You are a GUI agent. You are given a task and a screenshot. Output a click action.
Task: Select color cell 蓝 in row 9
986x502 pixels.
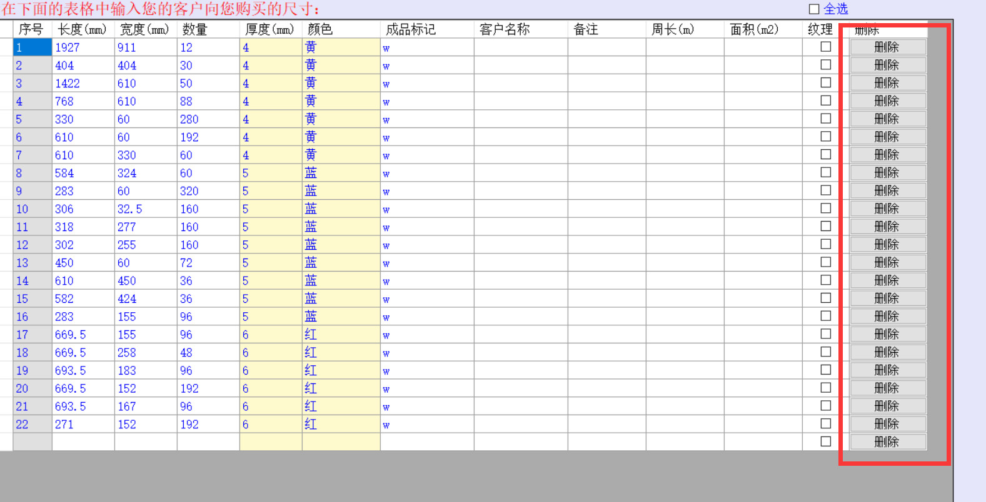click(x=341, y=191)
